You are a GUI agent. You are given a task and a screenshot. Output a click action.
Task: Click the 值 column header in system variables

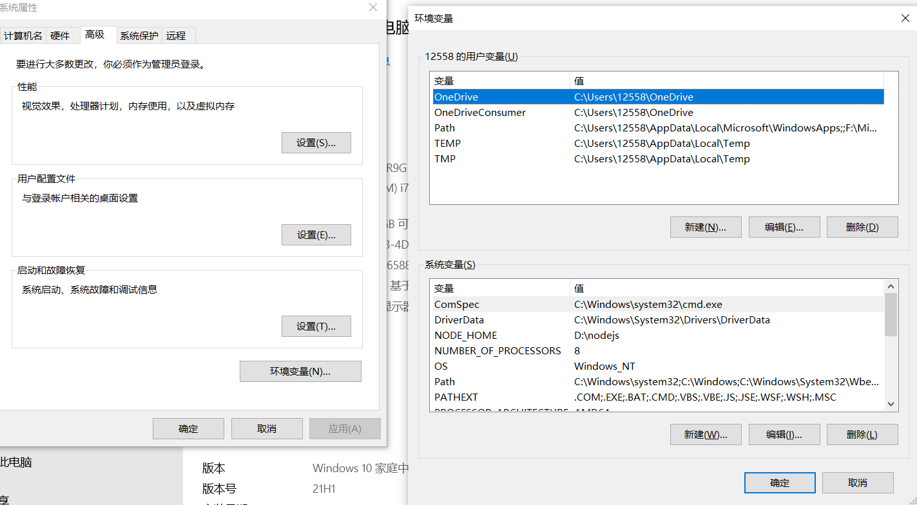click(x=727, y=289)
